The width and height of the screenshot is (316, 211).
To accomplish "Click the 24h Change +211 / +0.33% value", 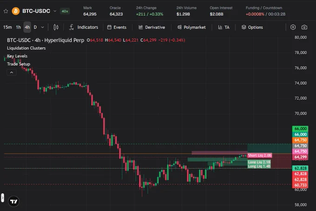I will point(150,14).
